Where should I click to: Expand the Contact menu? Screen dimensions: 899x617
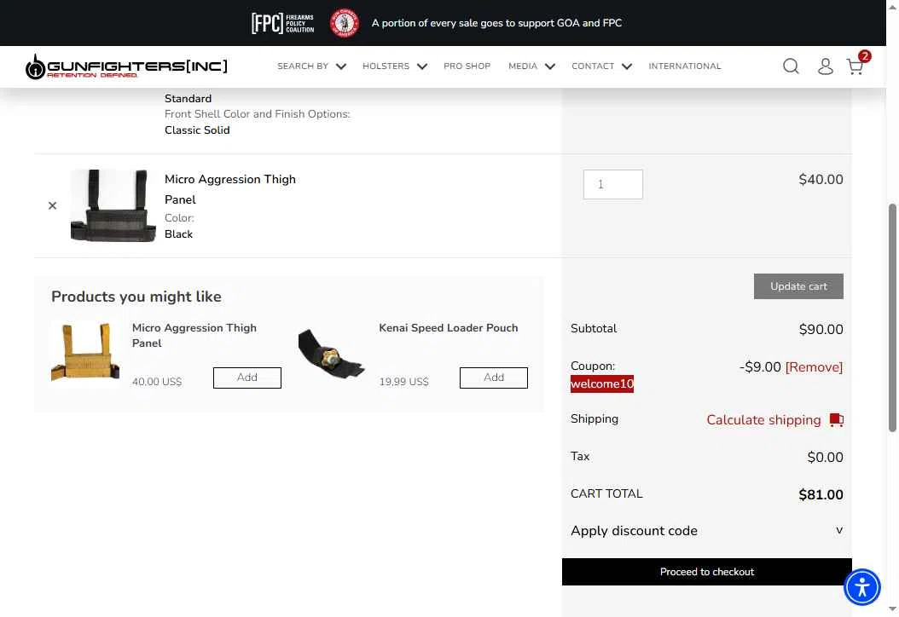[x=601, y=66]
